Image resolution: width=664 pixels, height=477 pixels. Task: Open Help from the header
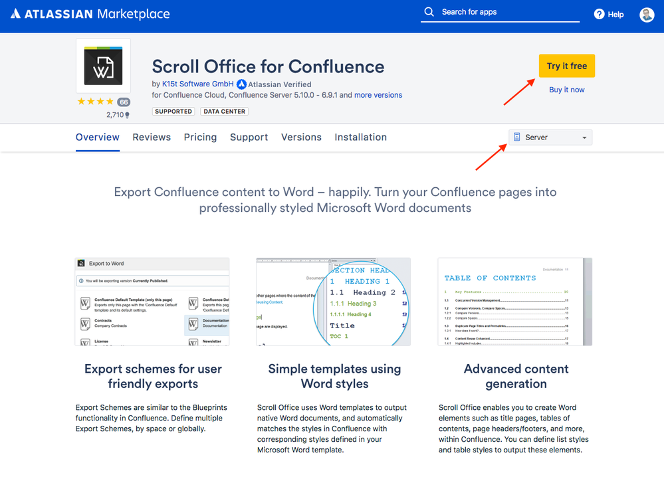tap(609, 15)
